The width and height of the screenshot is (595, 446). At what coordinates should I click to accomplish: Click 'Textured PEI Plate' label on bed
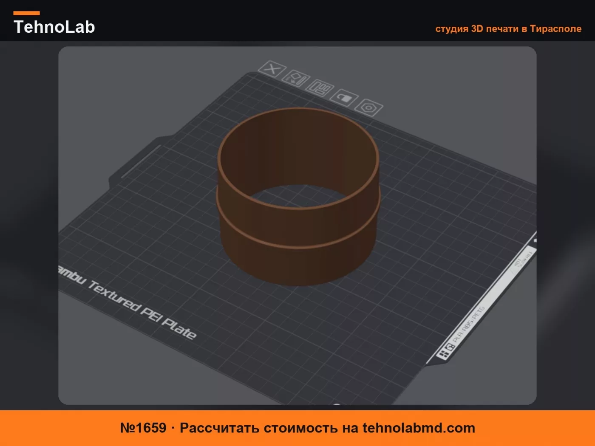[142, 310]
